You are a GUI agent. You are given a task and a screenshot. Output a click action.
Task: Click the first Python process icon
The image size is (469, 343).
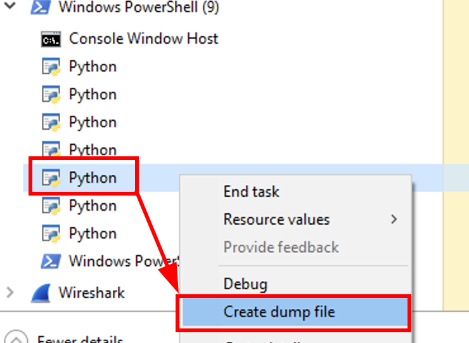(x=51, y=67)
